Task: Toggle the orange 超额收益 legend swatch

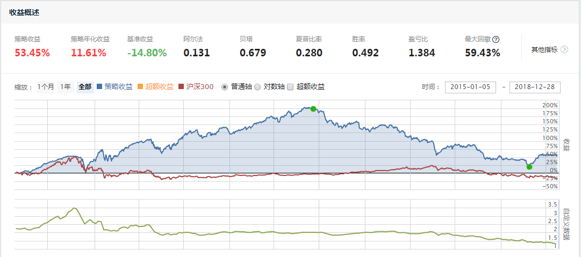Action: (140, 87)
